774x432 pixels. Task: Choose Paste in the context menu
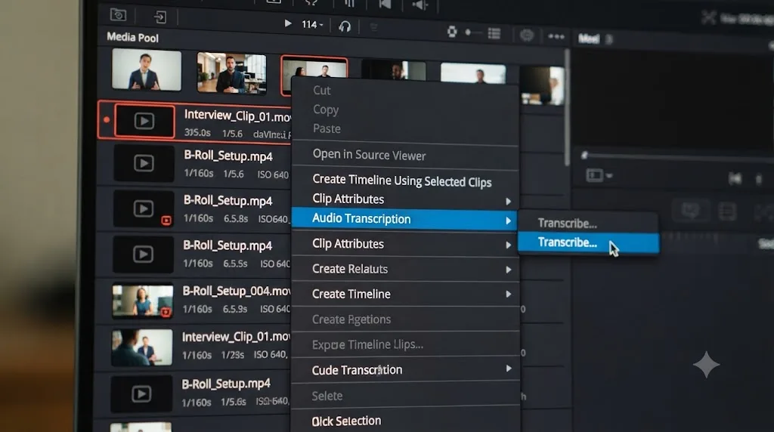pyautogui.click(x=327, y=128)
